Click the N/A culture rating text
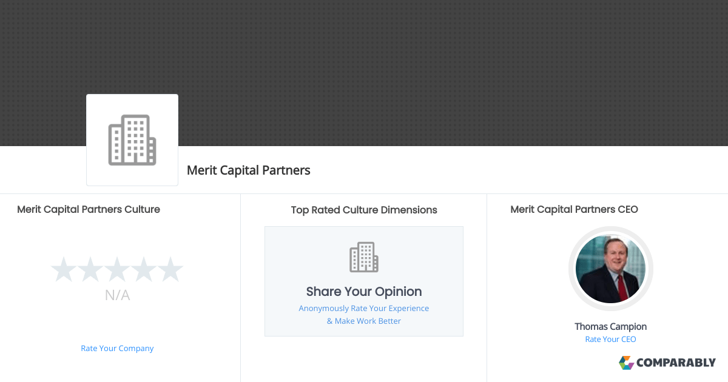Viewport: 728px width, 382px height. tap(117, 295)
